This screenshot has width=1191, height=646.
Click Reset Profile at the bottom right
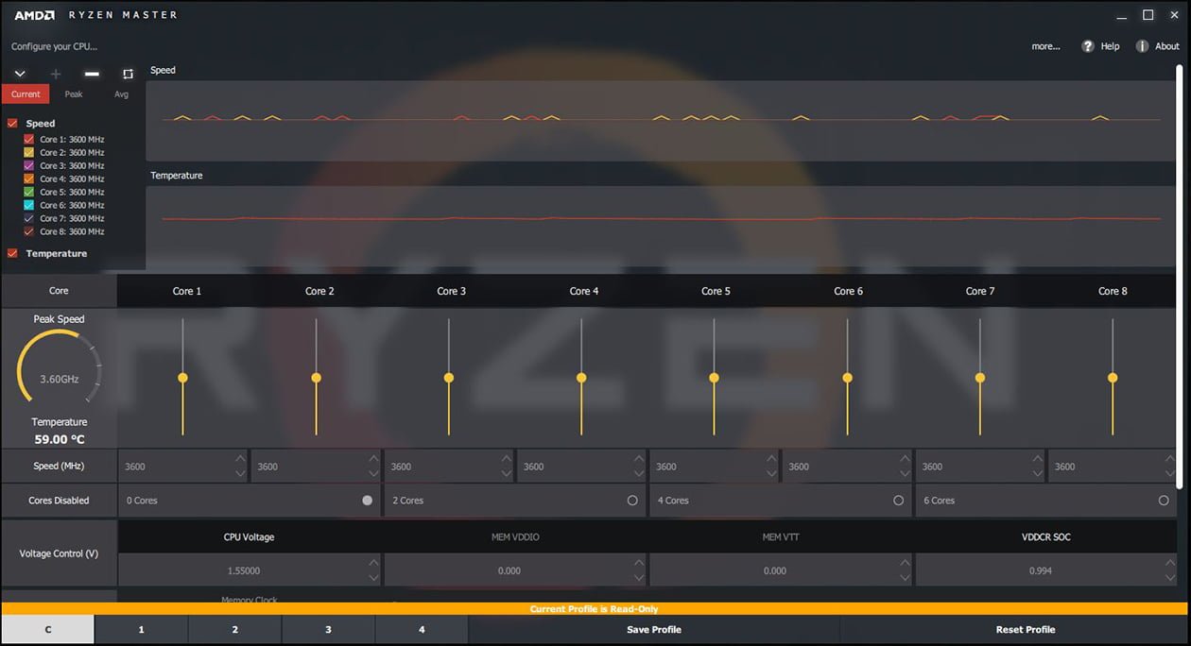[1025, 629]
